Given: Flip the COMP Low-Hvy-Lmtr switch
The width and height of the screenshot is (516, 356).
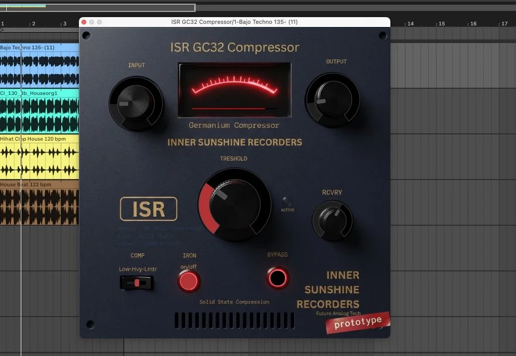Looking at the screenshot, I should [x=136, y=282].
